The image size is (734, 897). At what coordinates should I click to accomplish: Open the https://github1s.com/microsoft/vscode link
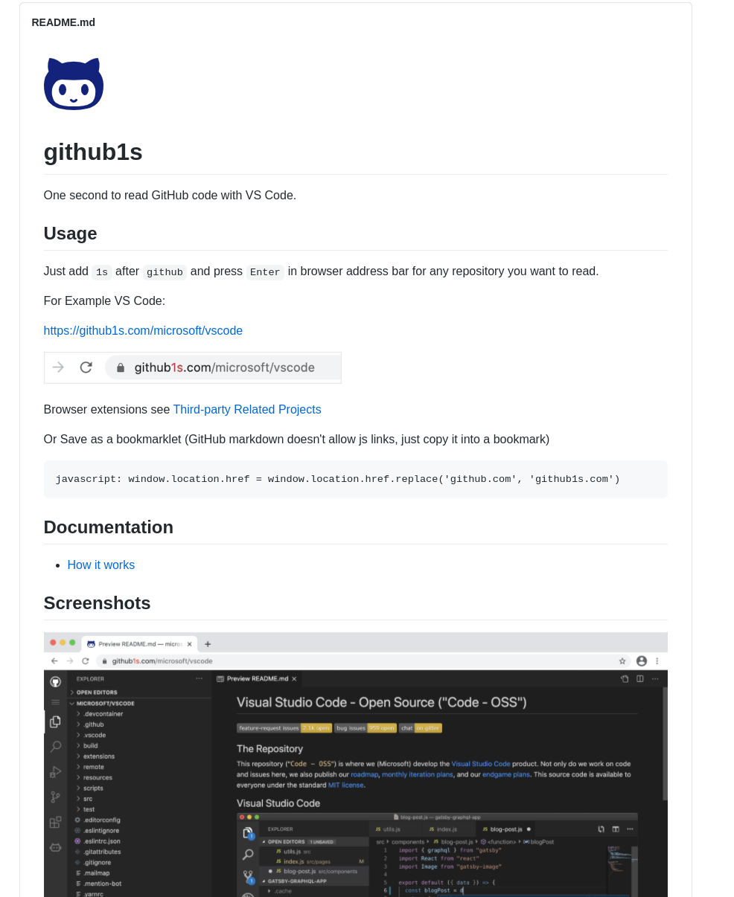pyautogui.click(x=143, y=330)
